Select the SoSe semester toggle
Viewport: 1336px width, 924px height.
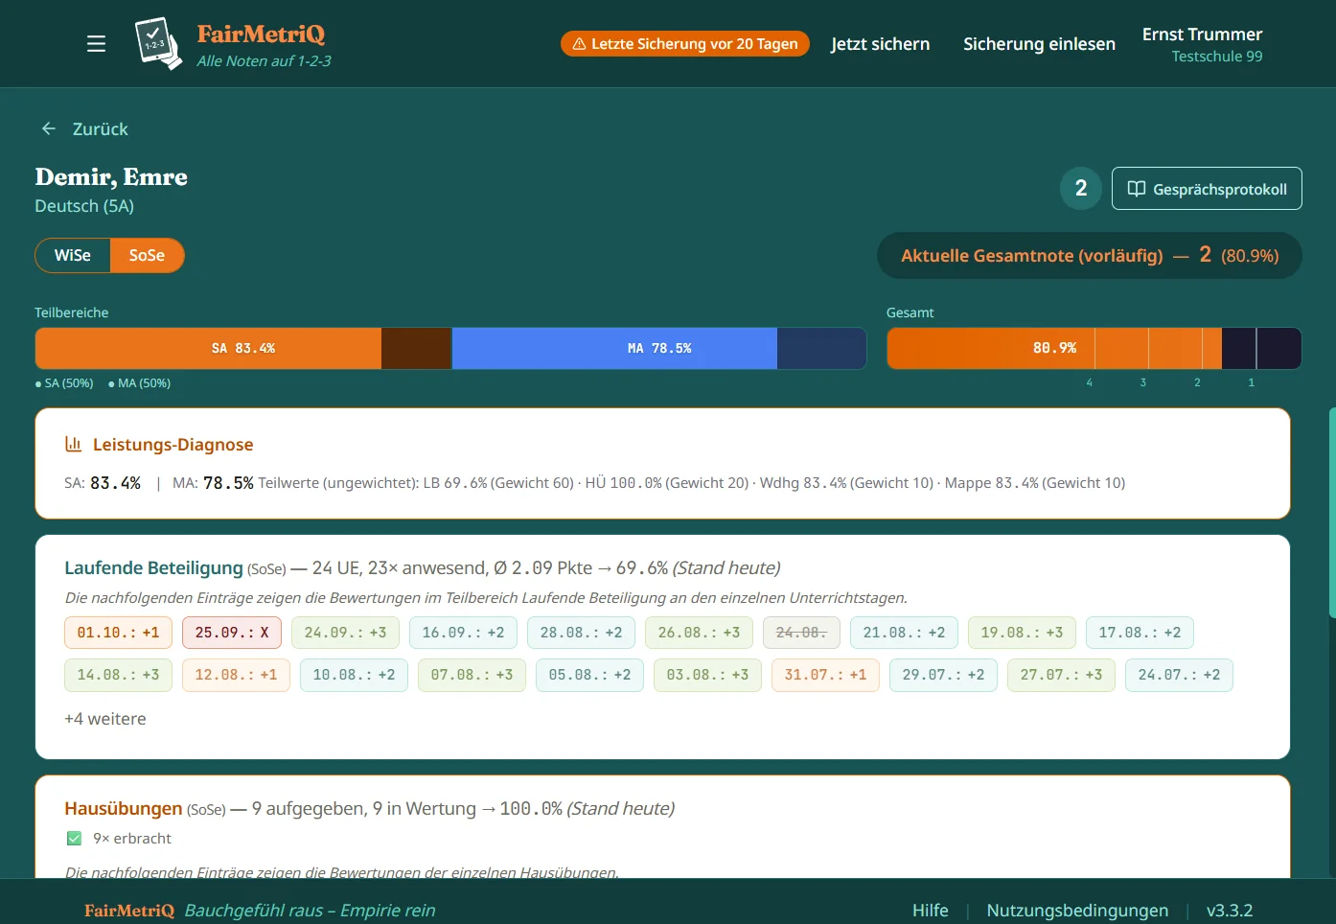147,255
